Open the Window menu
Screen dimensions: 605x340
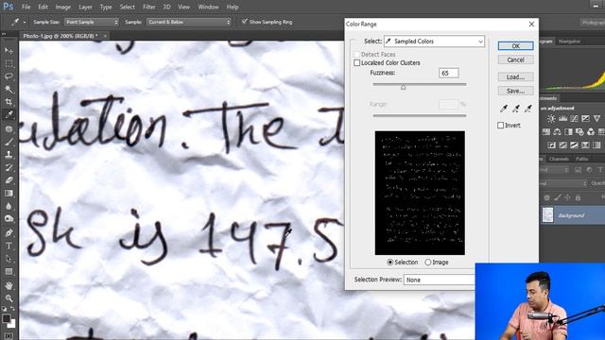click(208, 7)
